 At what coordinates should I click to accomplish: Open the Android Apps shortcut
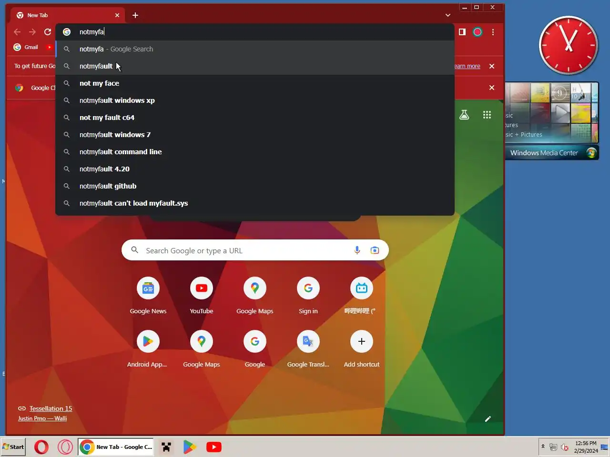click(148, 349)
